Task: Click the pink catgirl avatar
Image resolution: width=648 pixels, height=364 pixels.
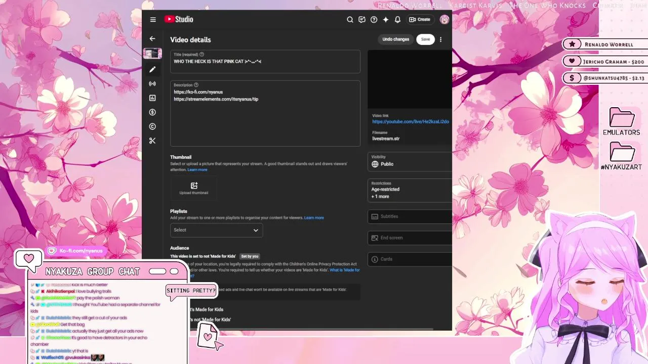Action: tap(587, 288)
